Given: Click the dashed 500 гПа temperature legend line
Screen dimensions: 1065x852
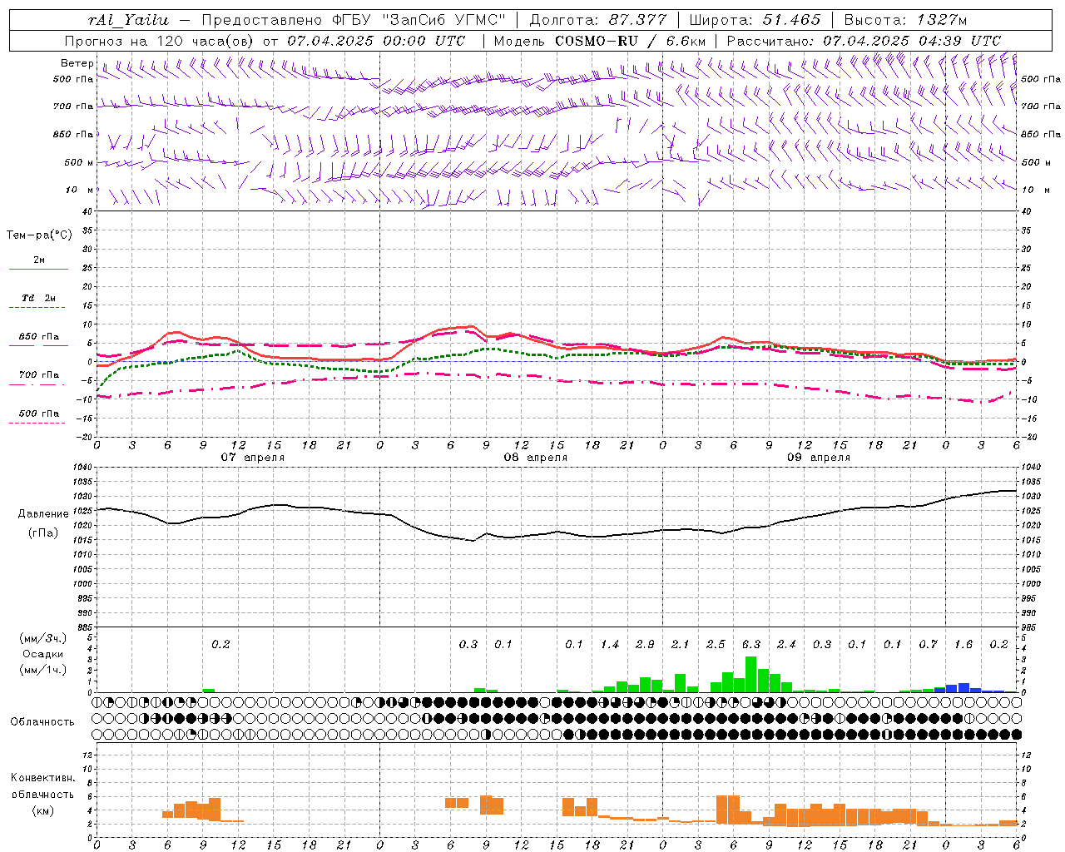Looking at the screenshot, I should pyautogui.click(x=37, y=423).
